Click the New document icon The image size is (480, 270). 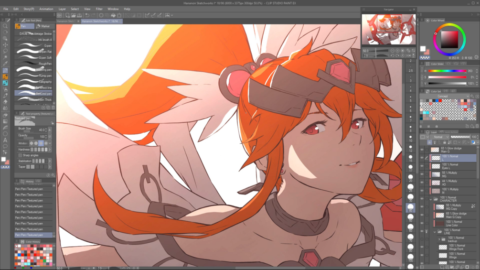(x=67, y=15)
